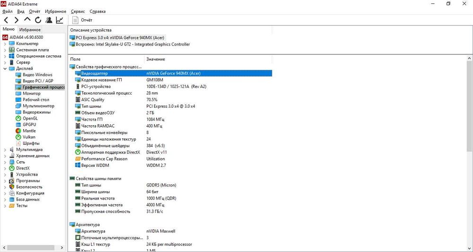Expand the Конфигурация tree node

point(5,193)
